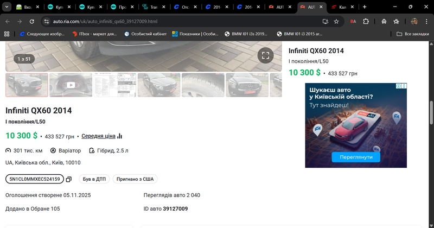
Task: Reload the auto.ria.com page
Action: (32, 21)
